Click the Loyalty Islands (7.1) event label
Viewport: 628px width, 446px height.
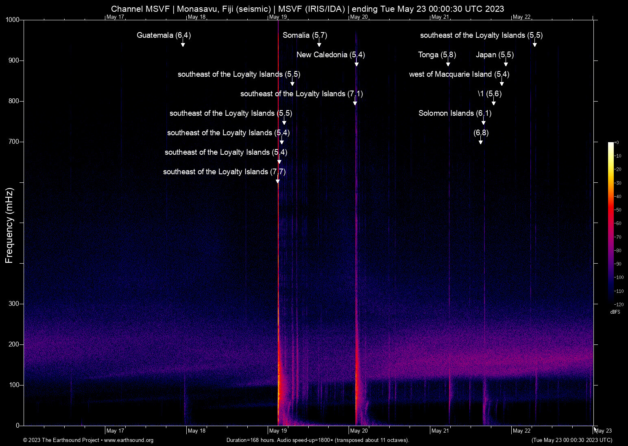tap(301, 94)
